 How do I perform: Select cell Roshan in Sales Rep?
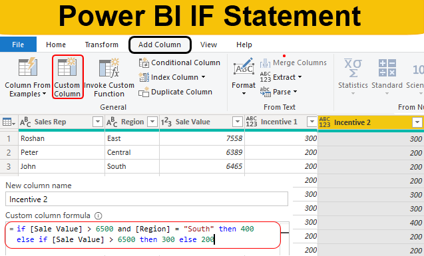click(62, 138)
